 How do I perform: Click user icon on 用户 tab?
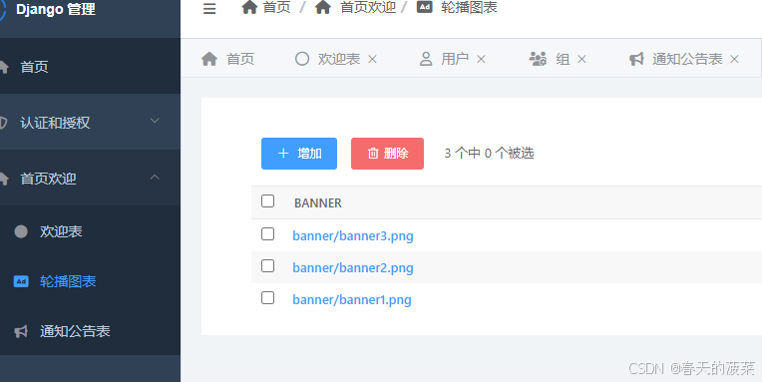pyautogui.click(x=426, y=59)
